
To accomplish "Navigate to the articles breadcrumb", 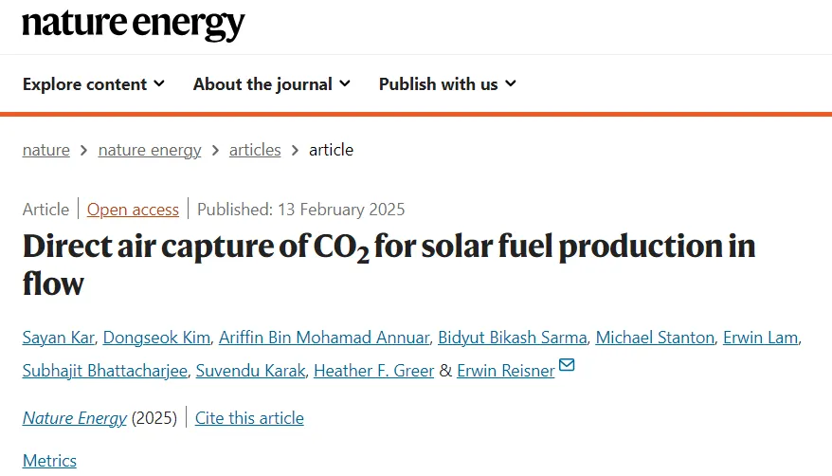I will pyautogui.click(x=255, y=150).
